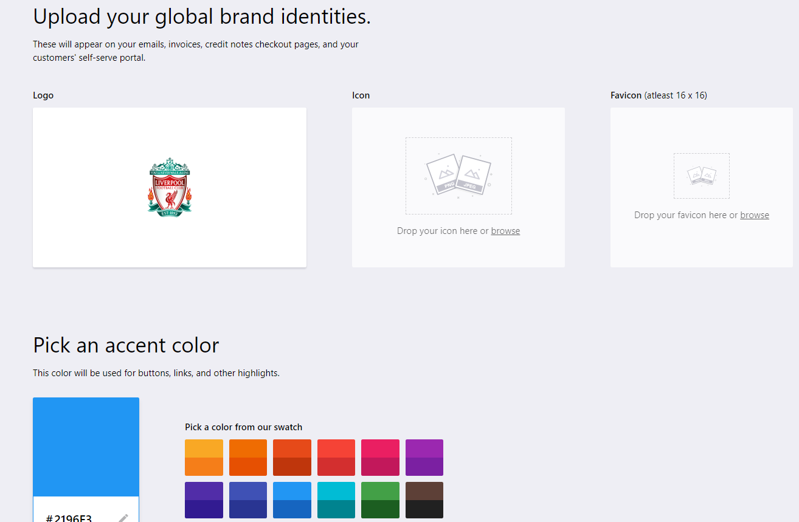Click the uploaded Liverpool FC logo
Viewport: 799px width, 522px height.
[170, 187]
